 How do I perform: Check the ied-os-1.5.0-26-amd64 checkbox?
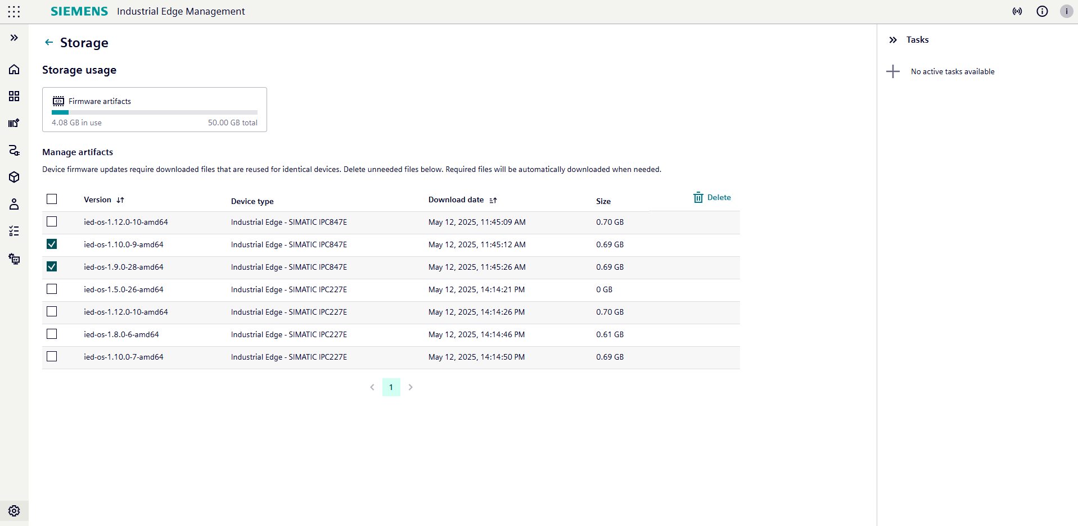point(52,289)
